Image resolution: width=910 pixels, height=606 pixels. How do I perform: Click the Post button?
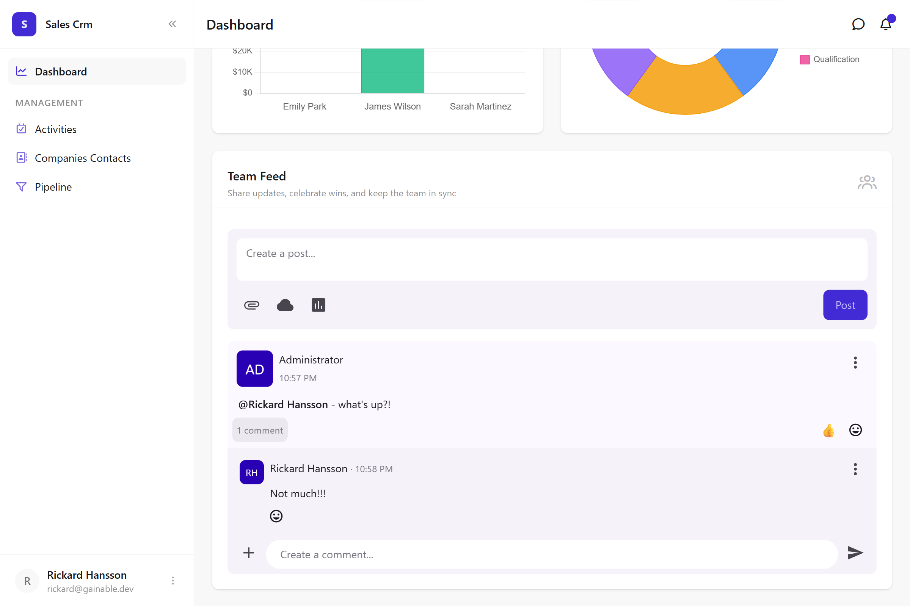[x=845, y=305]
